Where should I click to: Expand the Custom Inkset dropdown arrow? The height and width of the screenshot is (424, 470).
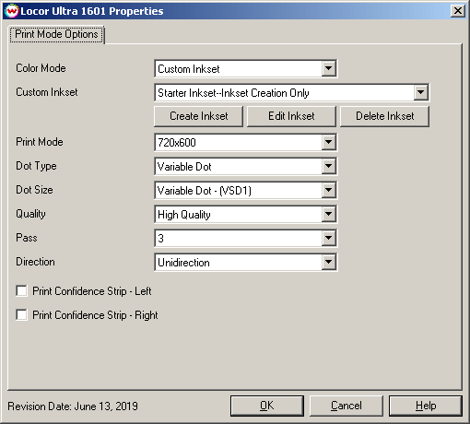pos(420,92)
